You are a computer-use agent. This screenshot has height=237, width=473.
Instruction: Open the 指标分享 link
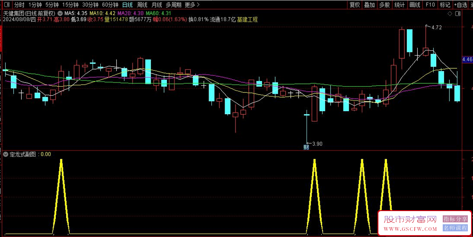[x=455, y=219]
